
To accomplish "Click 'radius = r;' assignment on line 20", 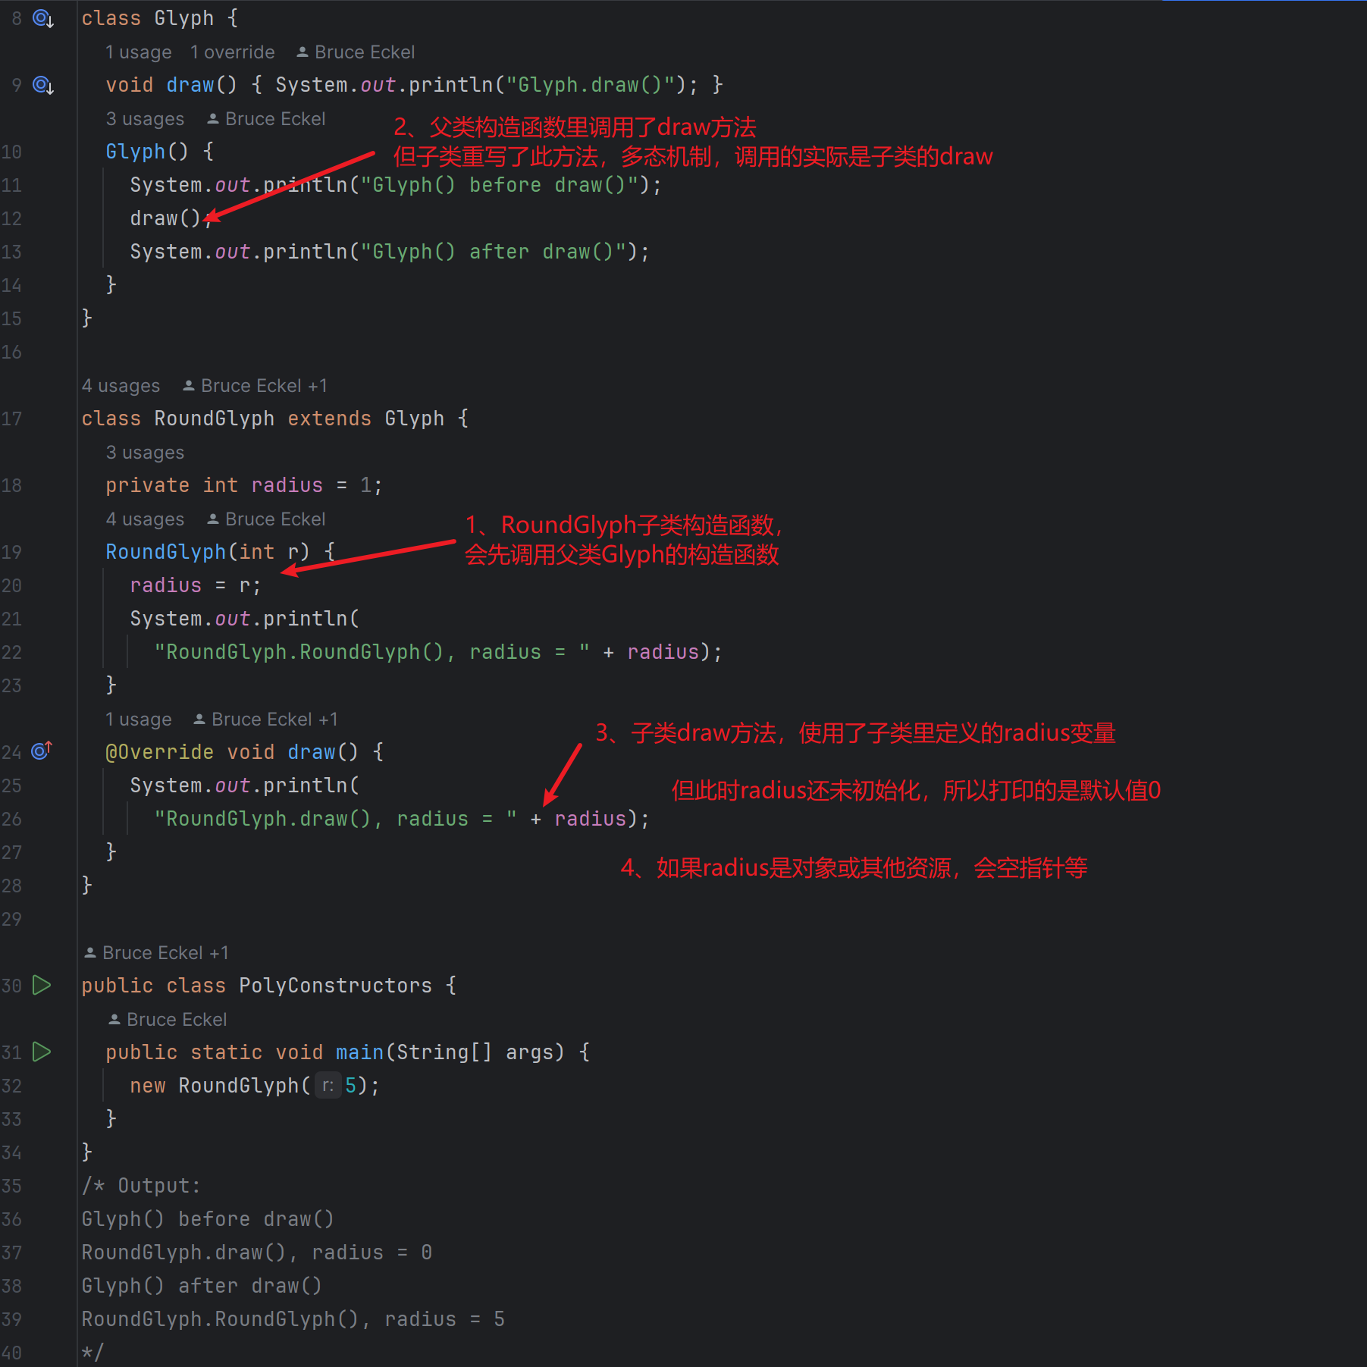I will point(196,585).
